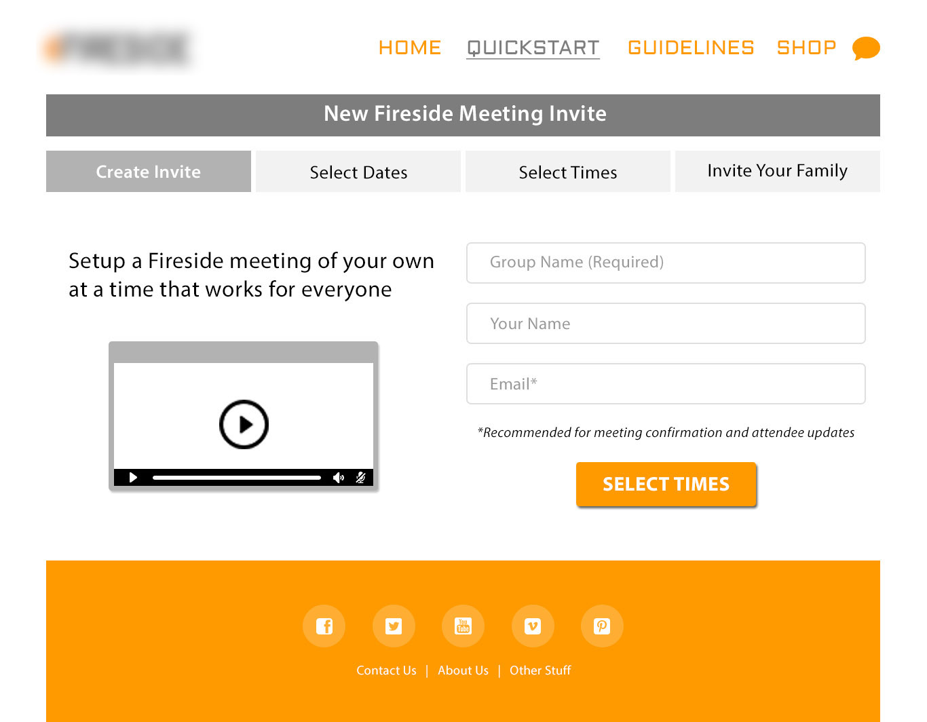Go to QUICKSTART in top navigation
This screenshot has height=722, width=927.
coord(533,47)
